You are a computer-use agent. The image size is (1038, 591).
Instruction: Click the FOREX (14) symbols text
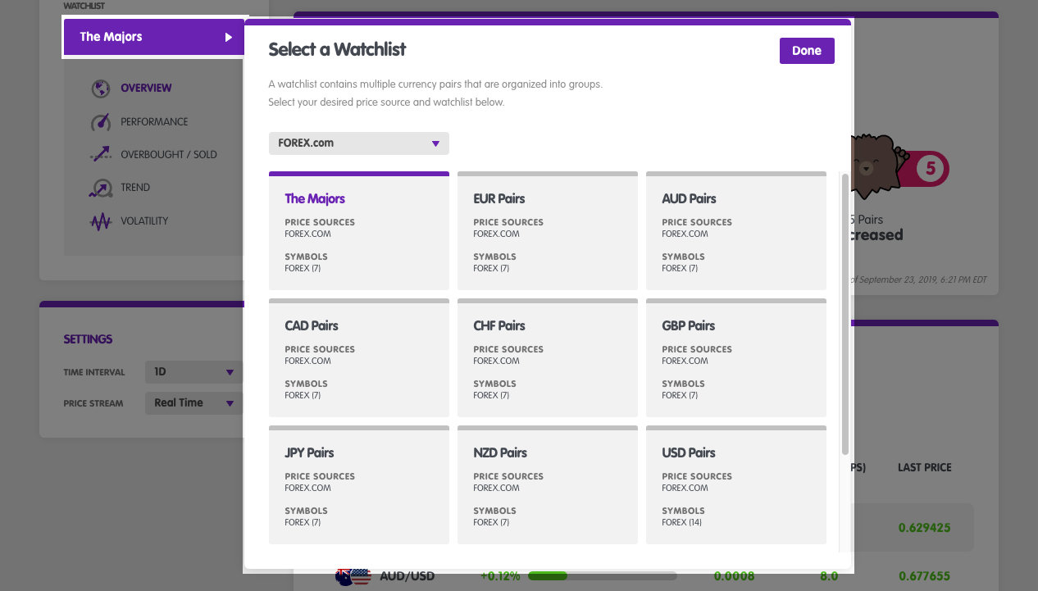click(682, 522)
